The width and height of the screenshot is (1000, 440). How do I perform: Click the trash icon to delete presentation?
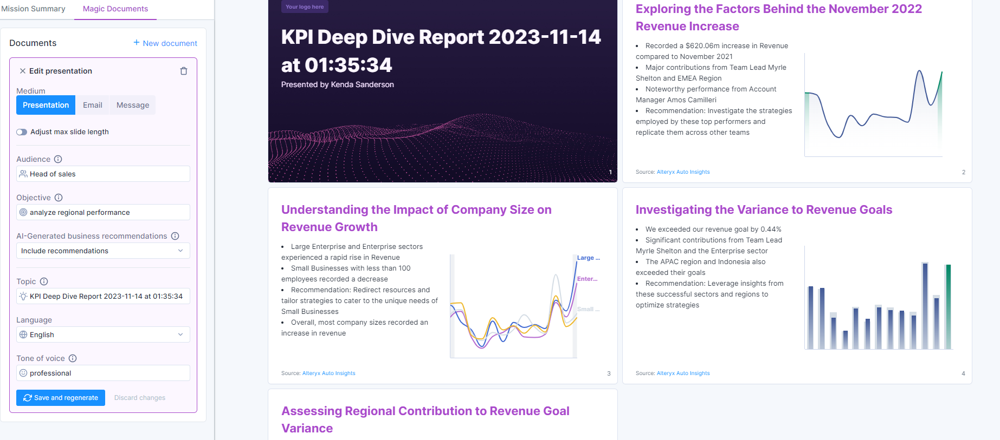click(x=184, y=71)
